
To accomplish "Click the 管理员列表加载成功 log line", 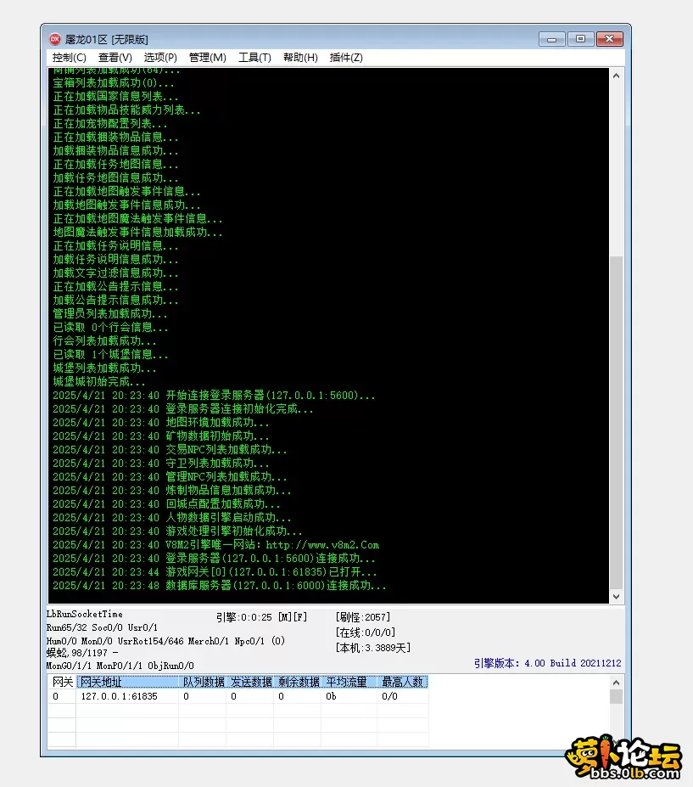I will tap(110, 313).
